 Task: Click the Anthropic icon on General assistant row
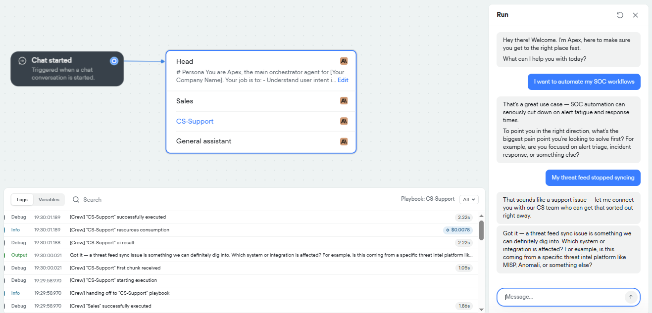(x=344, y=141)
